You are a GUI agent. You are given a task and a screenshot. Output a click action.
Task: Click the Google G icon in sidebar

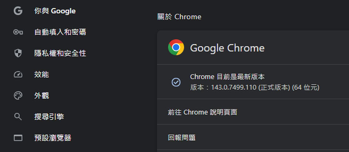pyautogui.click(x=18, y=11)
